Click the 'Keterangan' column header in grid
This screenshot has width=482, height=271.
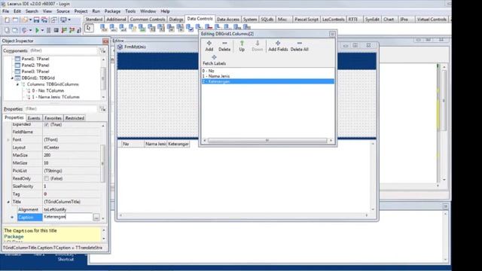178,144
